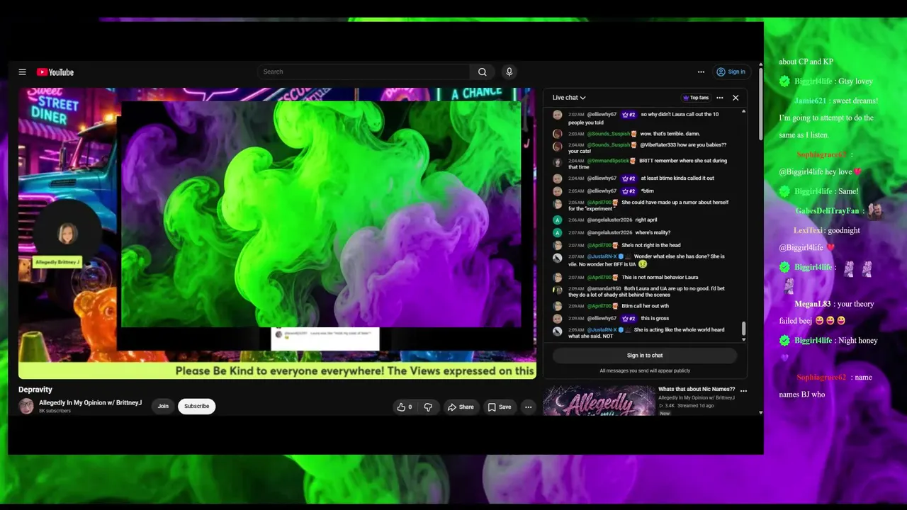Viewport: 907px width, 510px height.
Task: Open options for the Nic Names recommended video
Action: [743, 390]
